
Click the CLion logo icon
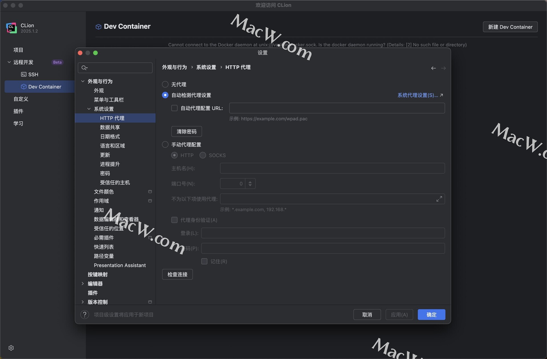point(11,28)
